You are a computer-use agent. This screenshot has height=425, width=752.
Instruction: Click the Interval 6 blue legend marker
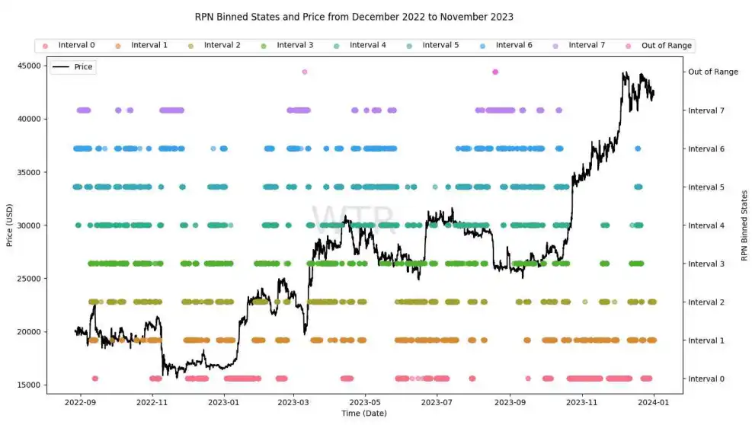pyautogui.click(x=482, y=46)
